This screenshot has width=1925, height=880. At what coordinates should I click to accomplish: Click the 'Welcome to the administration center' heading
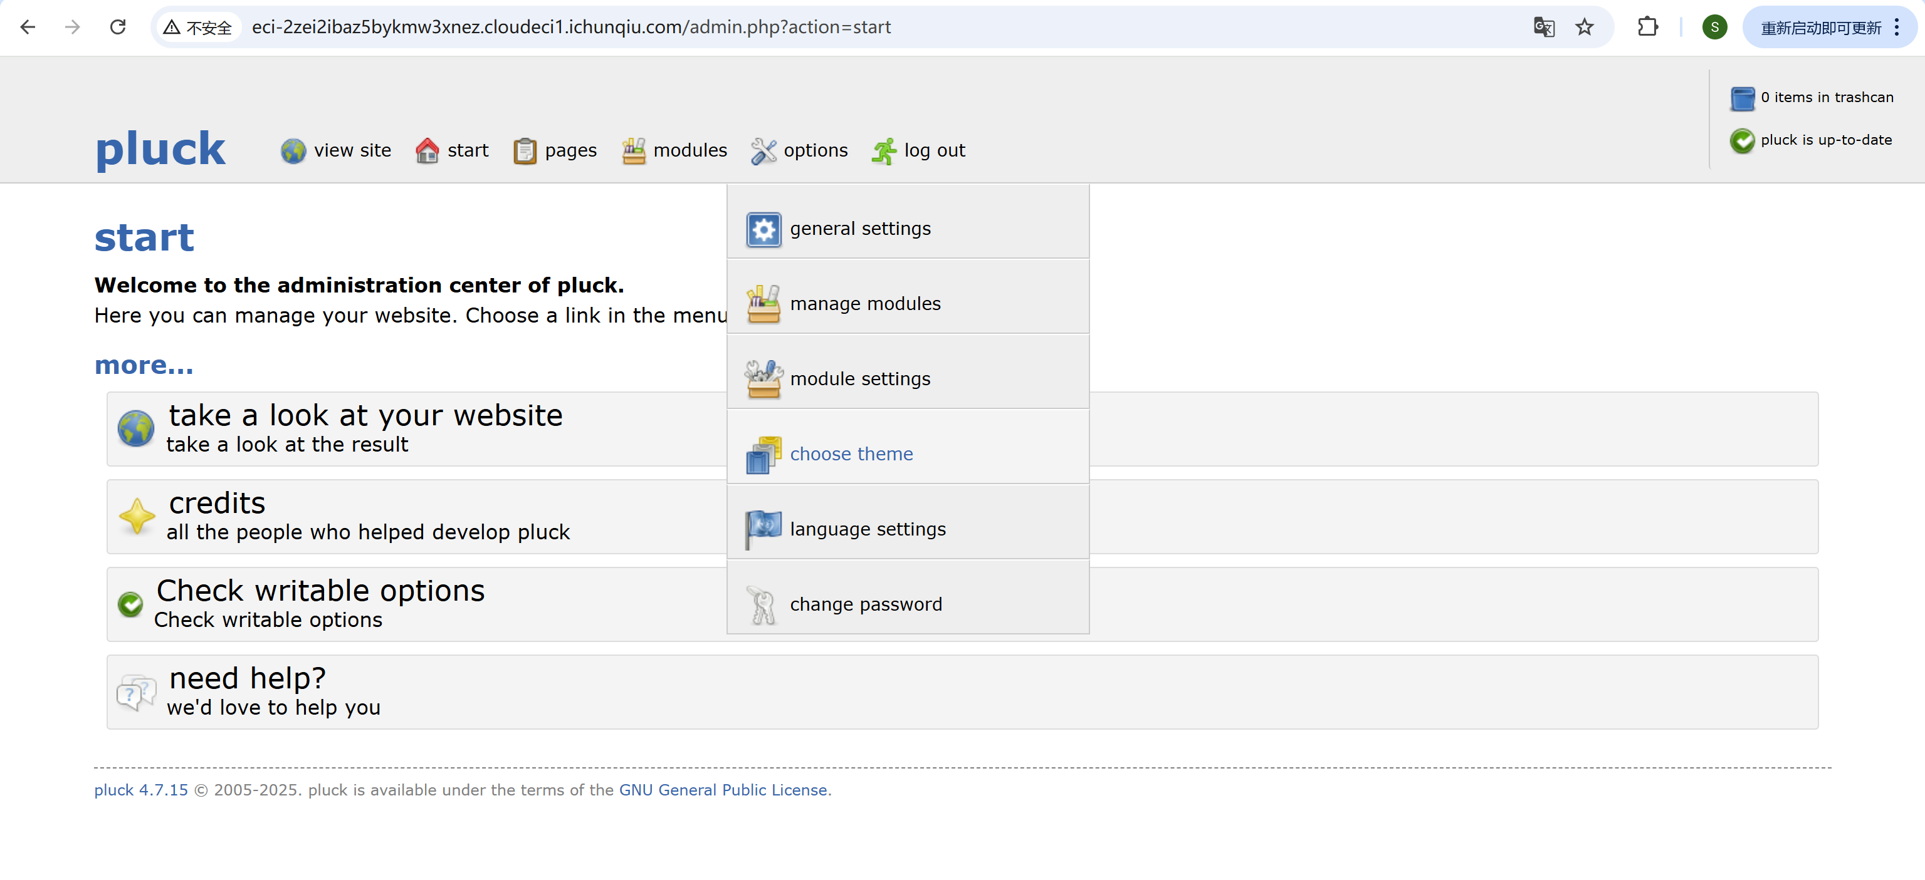pos(359,285)
